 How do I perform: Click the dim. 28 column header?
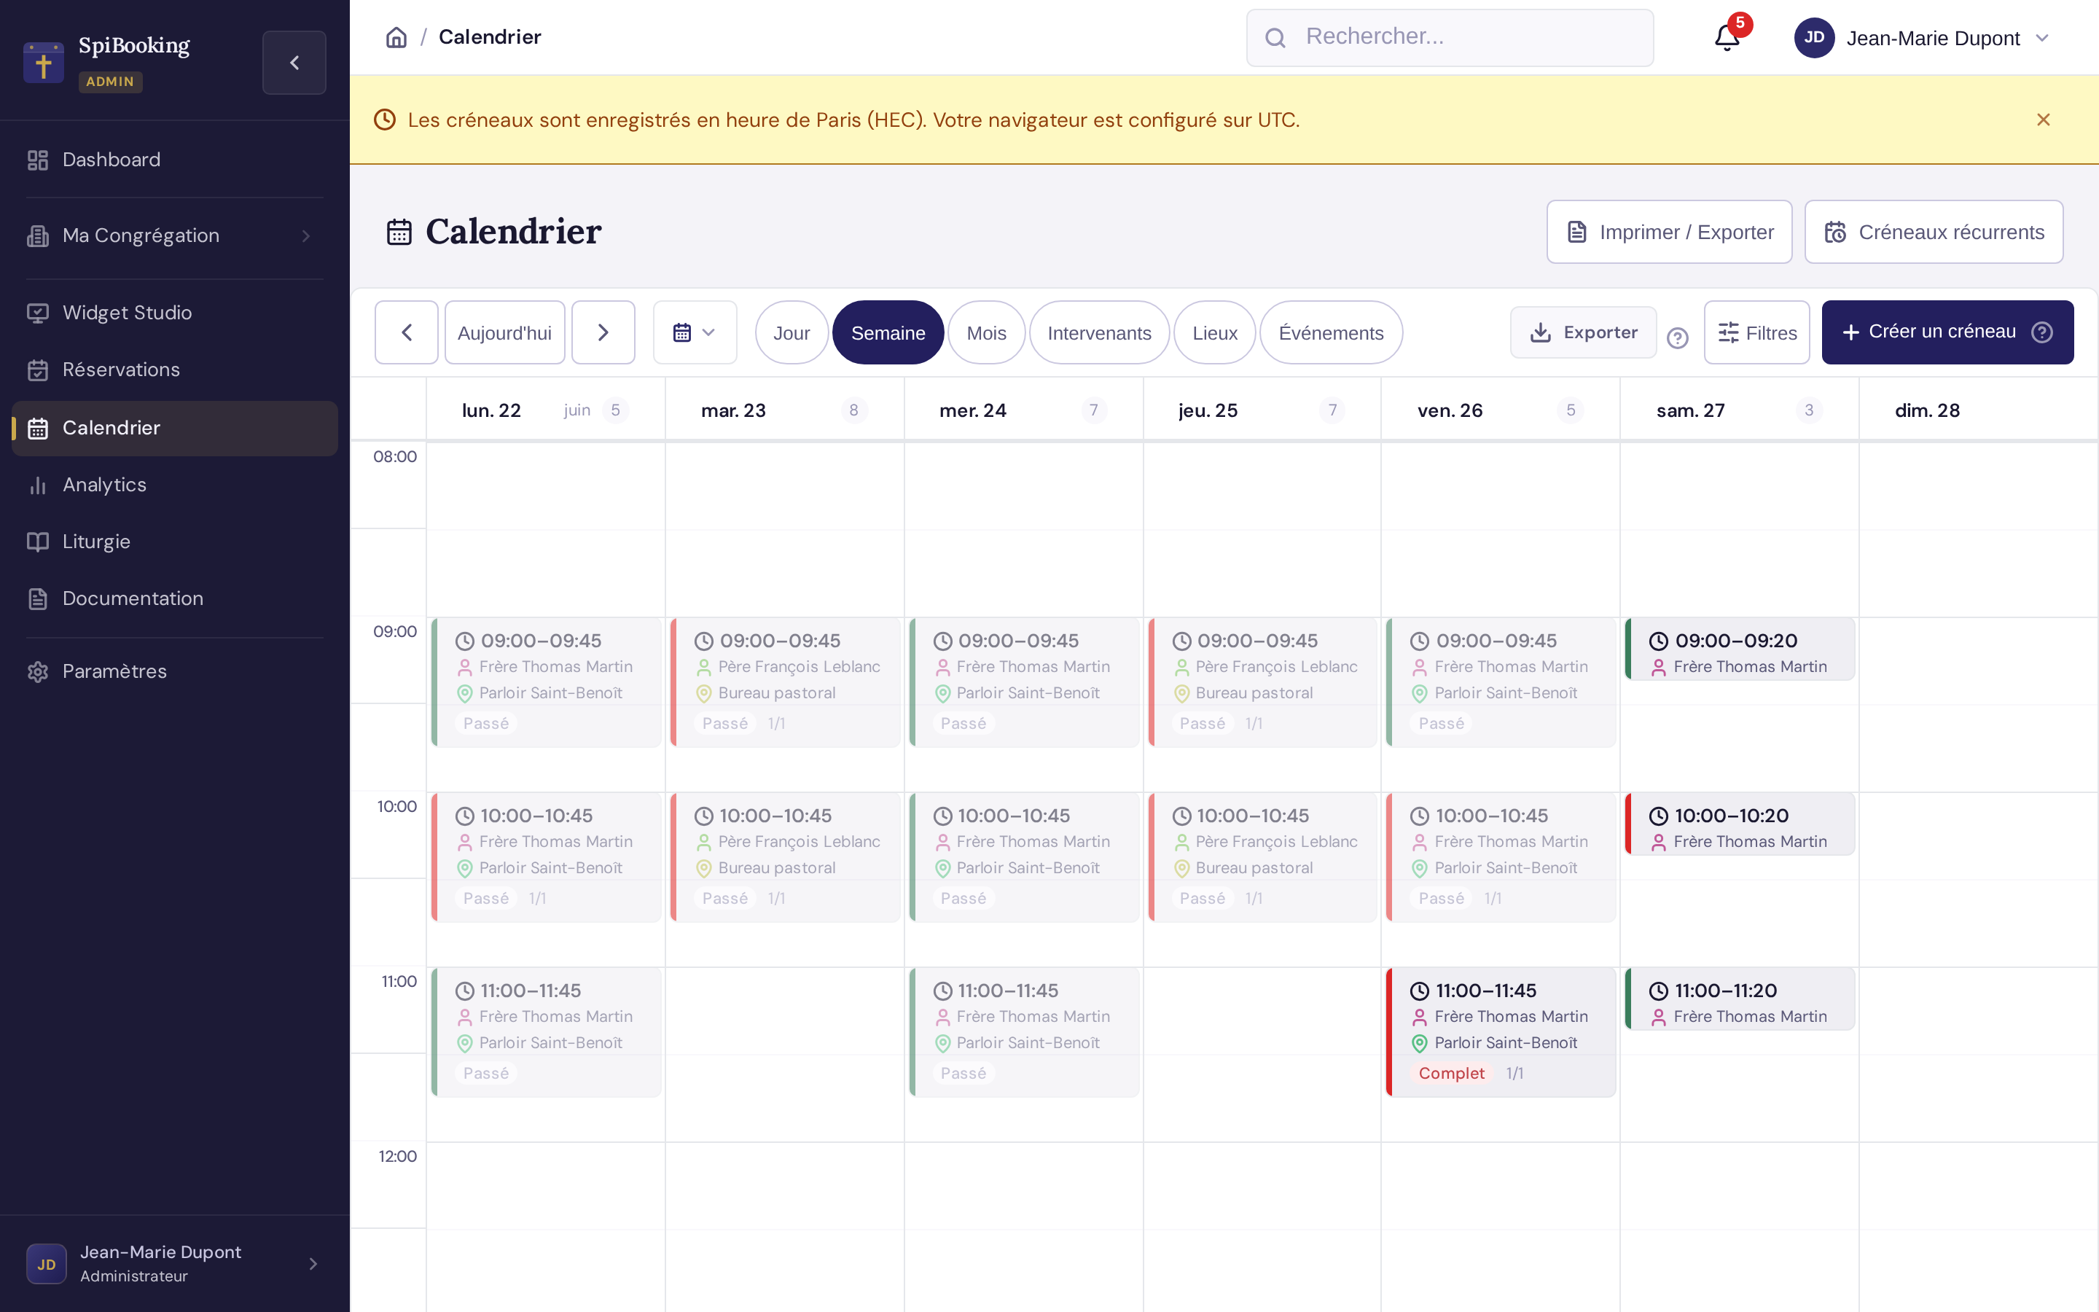click(1979, 410)
